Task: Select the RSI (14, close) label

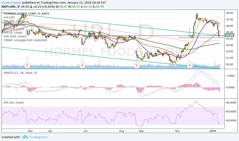Action: pos(14,103)
